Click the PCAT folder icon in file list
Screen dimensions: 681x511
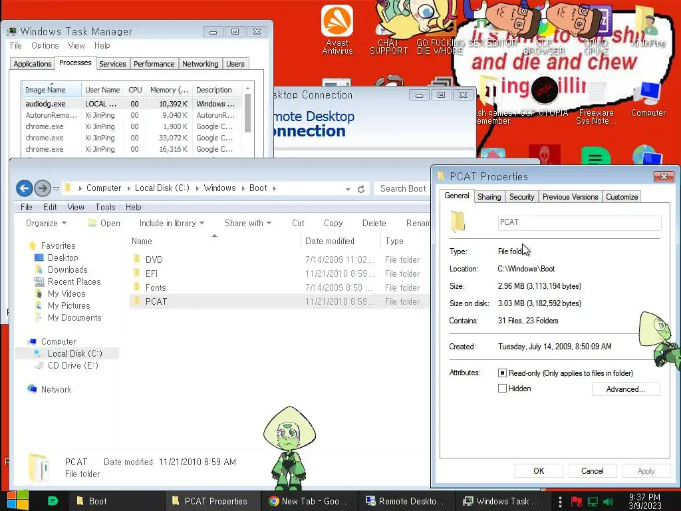pos(137,301)
